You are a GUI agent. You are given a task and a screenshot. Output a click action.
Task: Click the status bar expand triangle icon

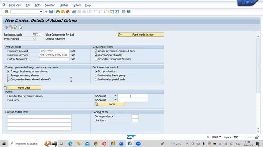click(x=208, y=137)
